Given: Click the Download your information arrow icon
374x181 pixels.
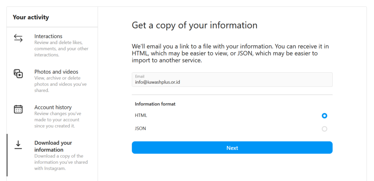Looking at the screenshot, I should (x=18, y=145).
